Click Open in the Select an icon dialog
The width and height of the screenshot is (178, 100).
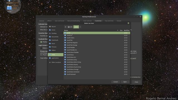125,82
